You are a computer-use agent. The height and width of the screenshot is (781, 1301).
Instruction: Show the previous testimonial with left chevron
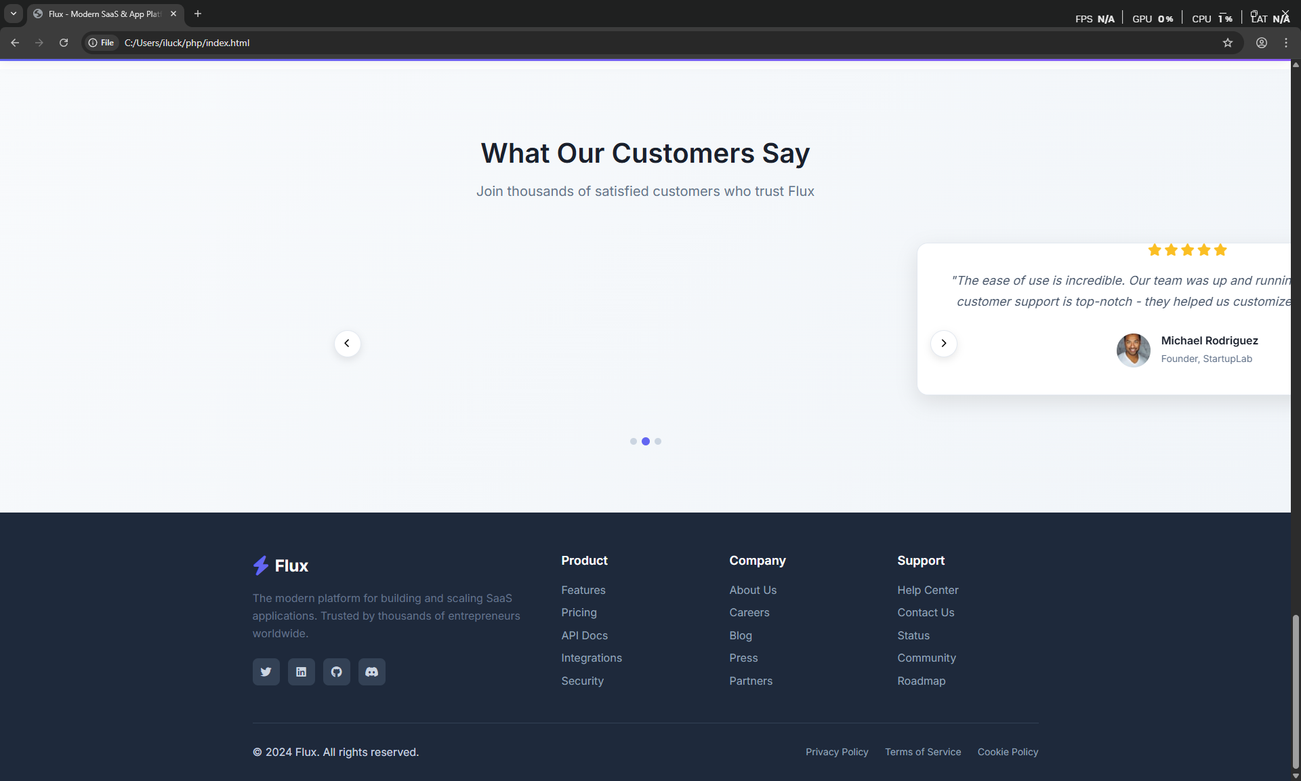347,344
